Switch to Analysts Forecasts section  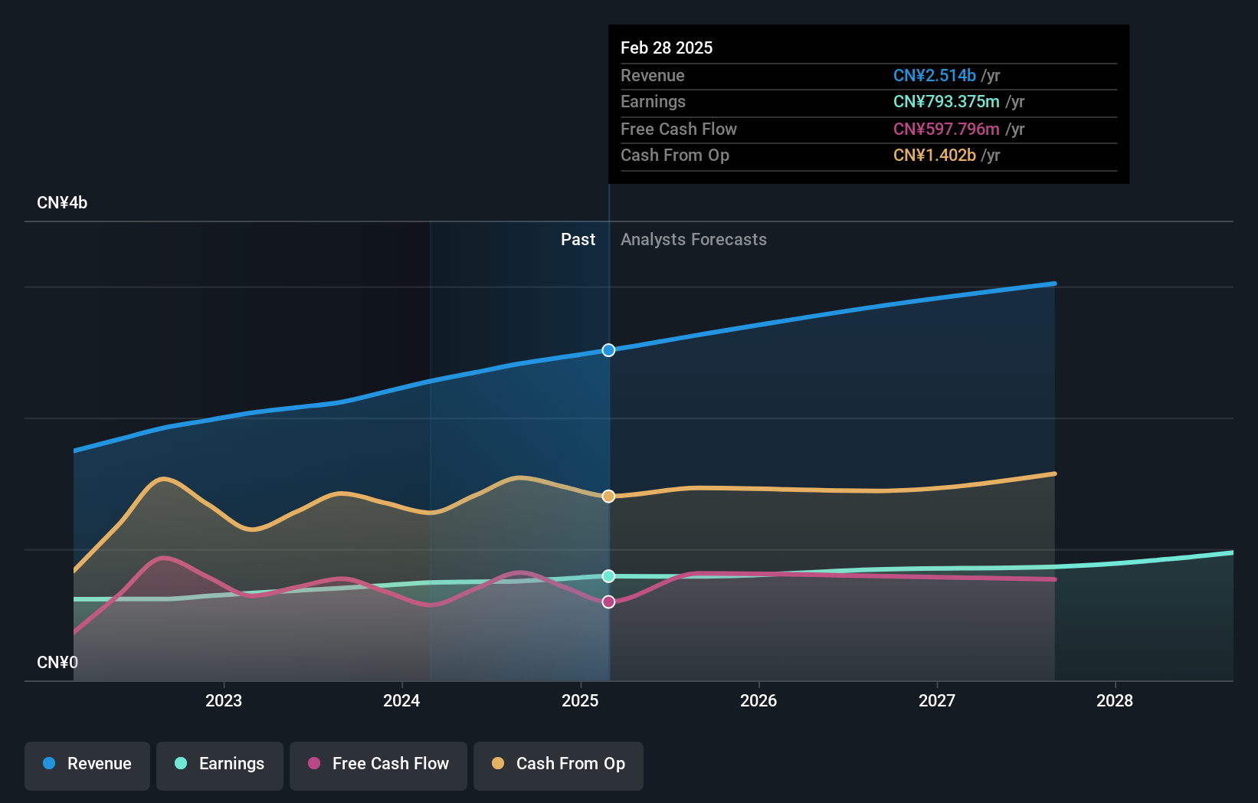(693, 239)
